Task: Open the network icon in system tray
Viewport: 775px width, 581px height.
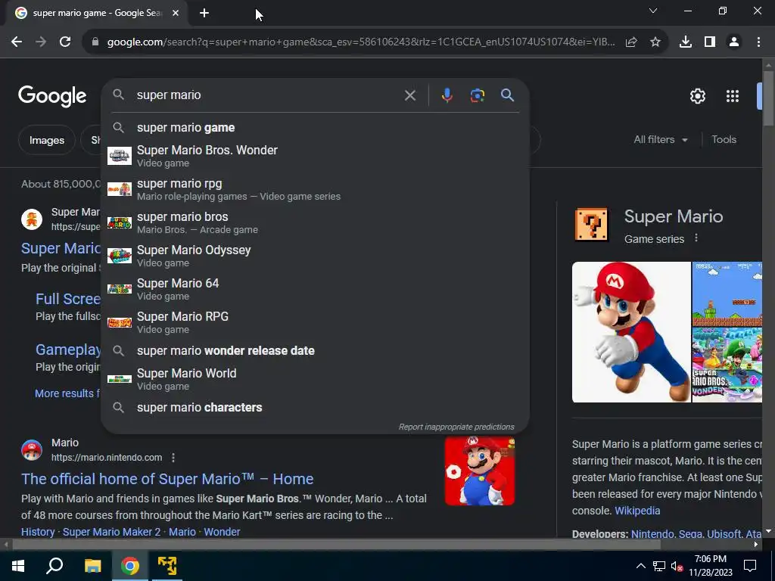Action: coord(659,566)
